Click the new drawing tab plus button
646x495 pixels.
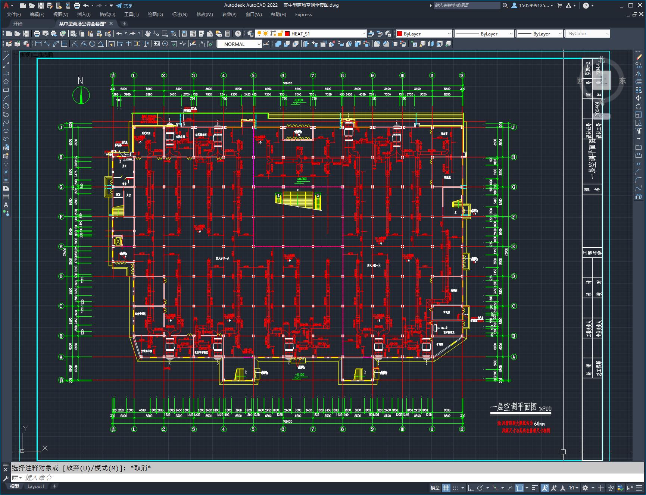tap(124, 24)
